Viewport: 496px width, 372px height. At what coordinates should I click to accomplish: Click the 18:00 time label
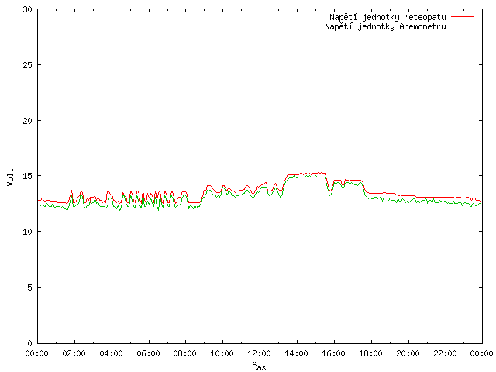370,353
